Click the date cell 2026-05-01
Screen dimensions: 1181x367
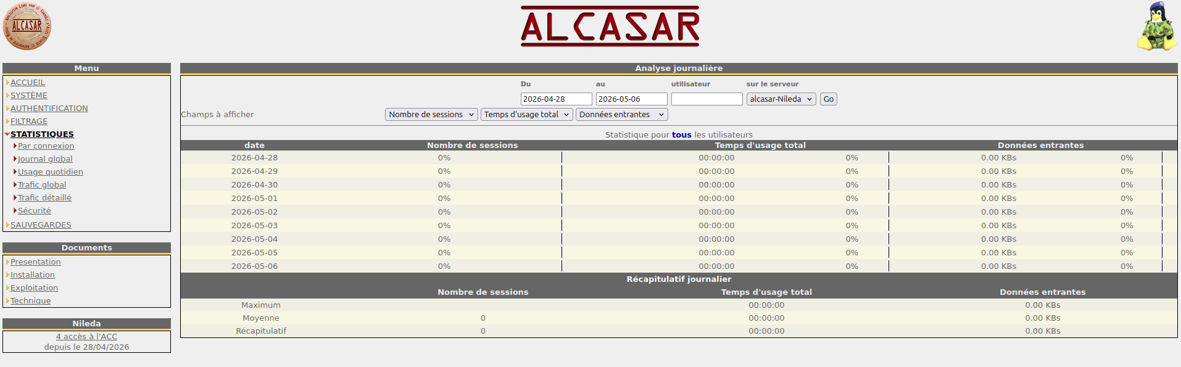[254, 199]
